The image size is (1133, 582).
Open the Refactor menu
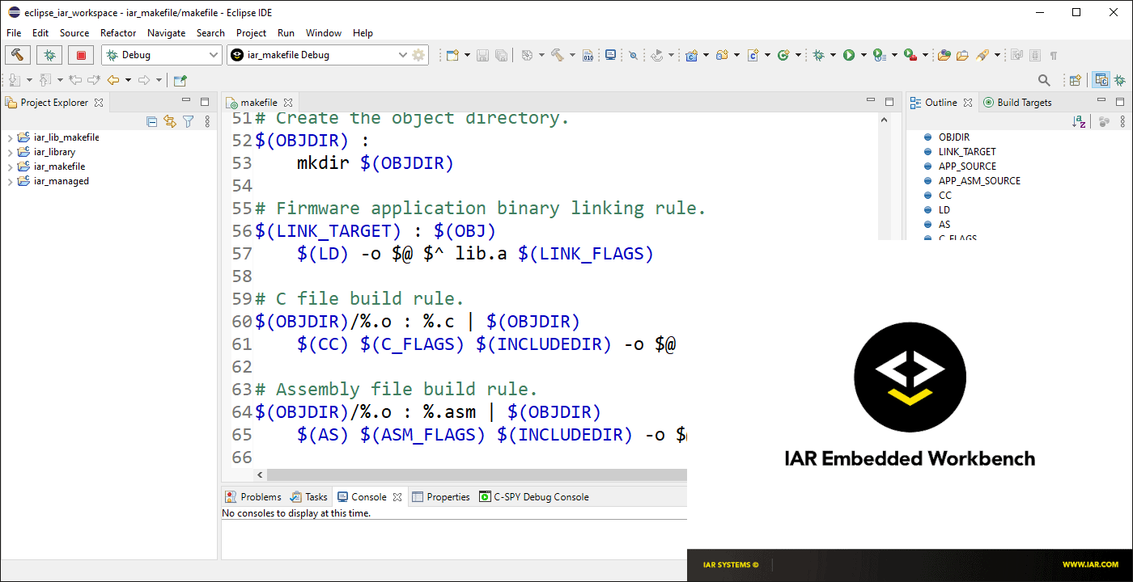click(x=118, y=33)
